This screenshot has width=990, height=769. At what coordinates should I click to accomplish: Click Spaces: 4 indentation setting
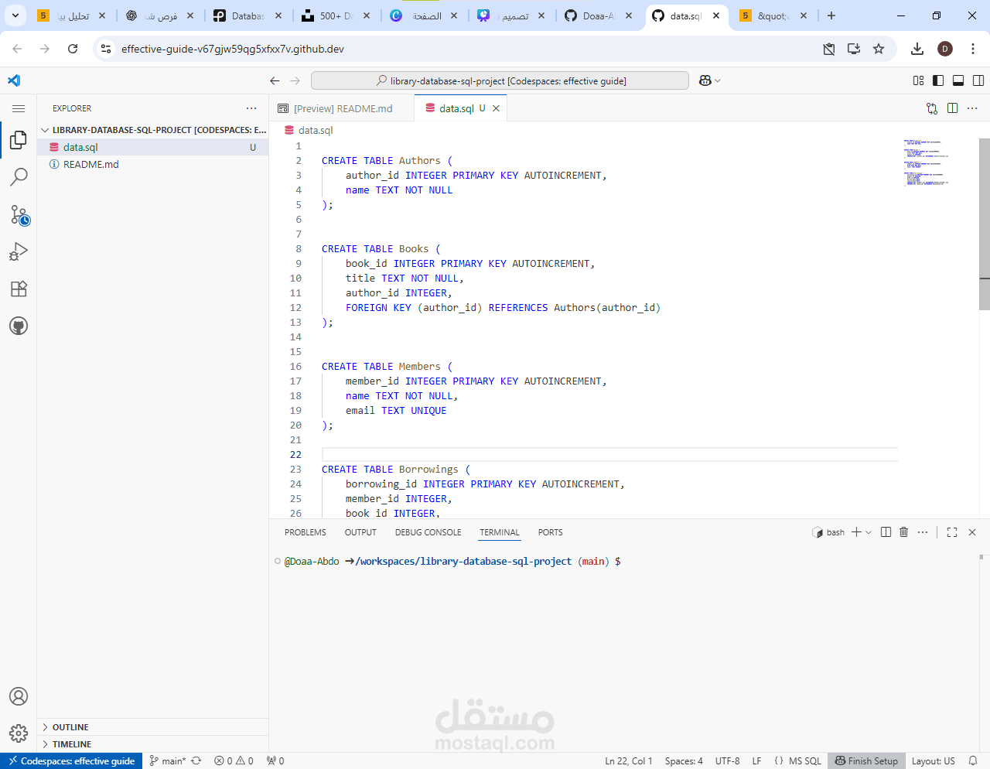[684, 760]
